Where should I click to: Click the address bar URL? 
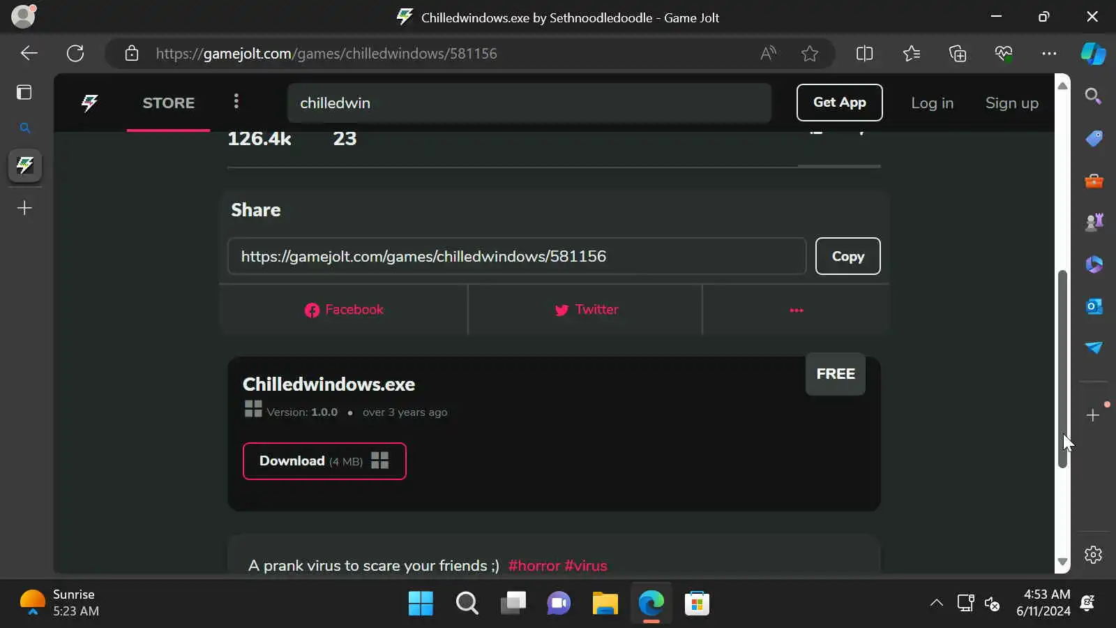click(326, 54)
